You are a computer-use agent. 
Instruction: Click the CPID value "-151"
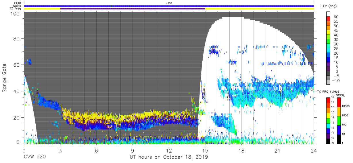pos(169,3)
